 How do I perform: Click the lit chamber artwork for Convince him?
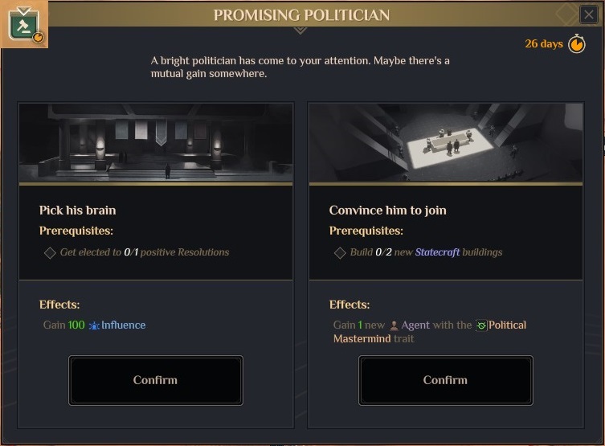(445, 142)
